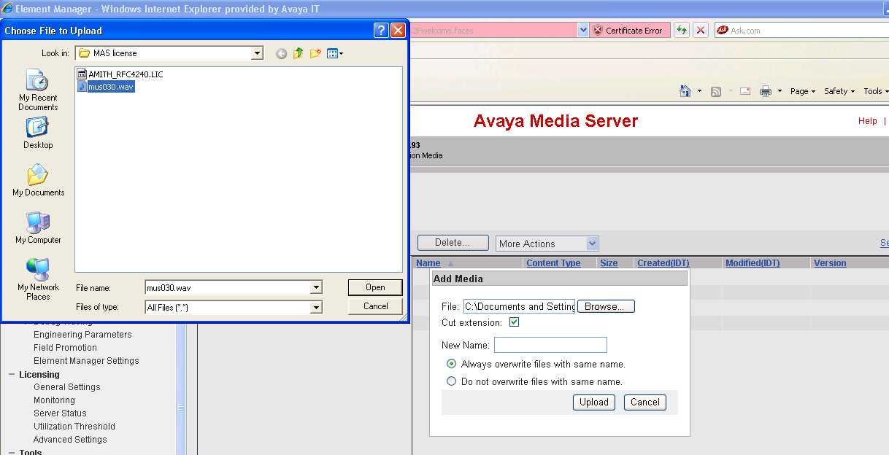This screenshot has height=455, width=889.
Task: Click the Internet Explorer title bar icon
Action: point(7,9)
